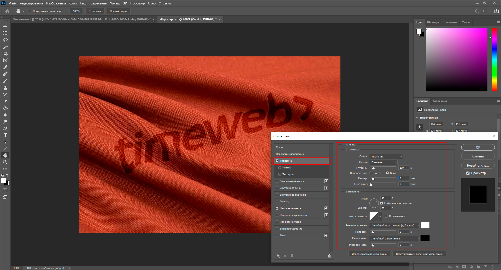The height and width of the screenshot is (270, 501).
Task: Select the Blur tool
Action: pyautogui.click(x=5, y=115)
